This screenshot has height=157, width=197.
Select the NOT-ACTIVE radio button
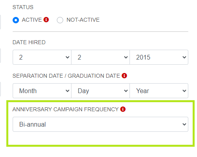tap(60, 20)
